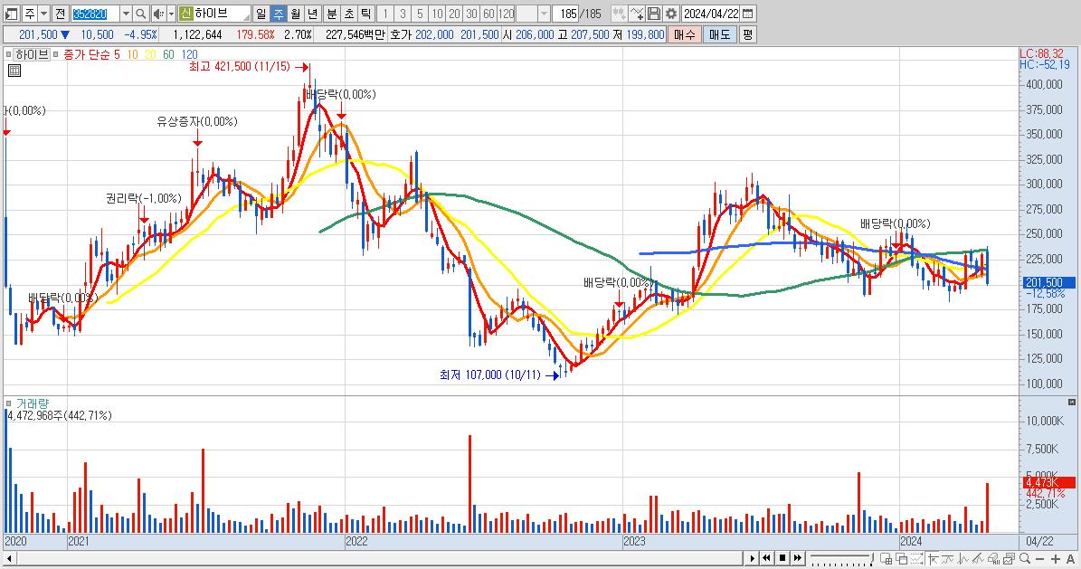The width and height of the screenshot is (1081, 569).
Task: Stop the chart replay
Action: (x=782, y=558)
